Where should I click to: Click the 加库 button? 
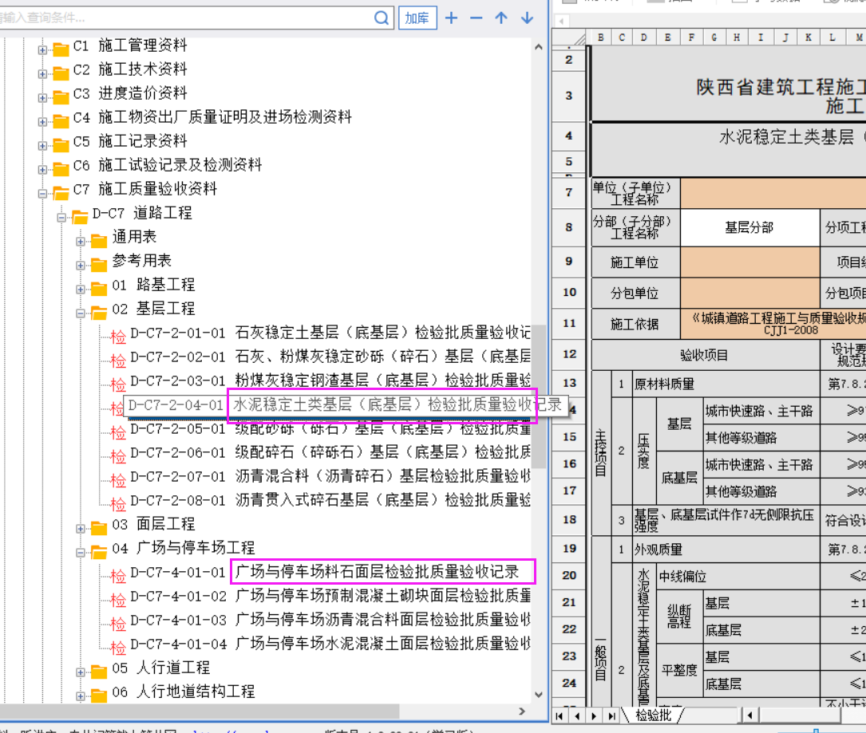click(x=417, y=18)
